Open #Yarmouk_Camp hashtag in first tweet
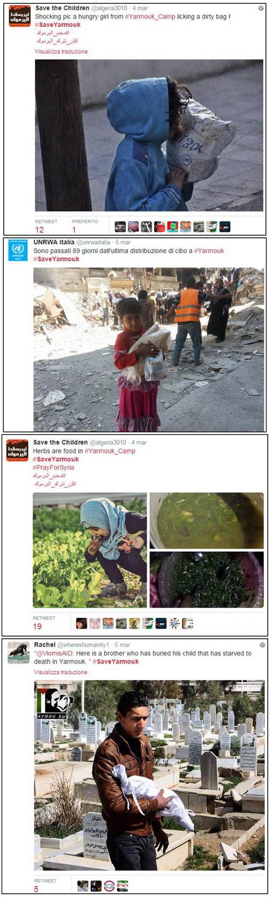Viewport: 273px width, 899px height. click(x=150, y=17)
